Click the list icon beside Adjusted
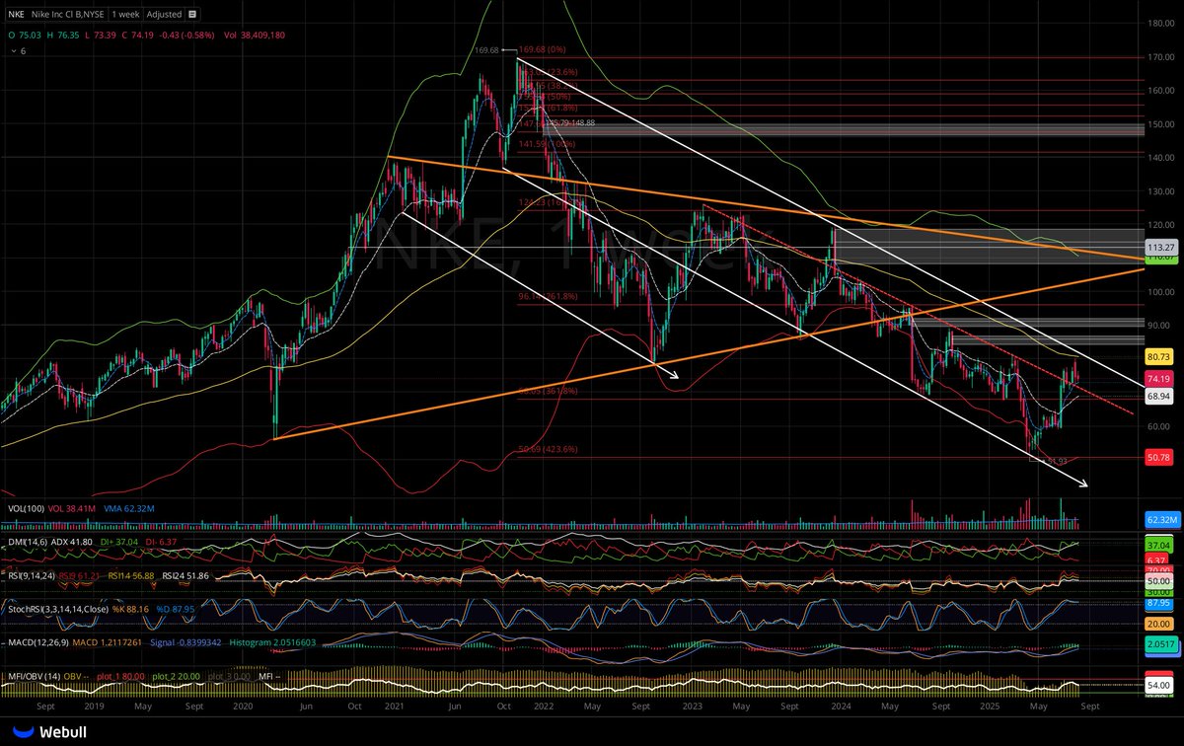The image size is (1184, 746). pos(191,14)
